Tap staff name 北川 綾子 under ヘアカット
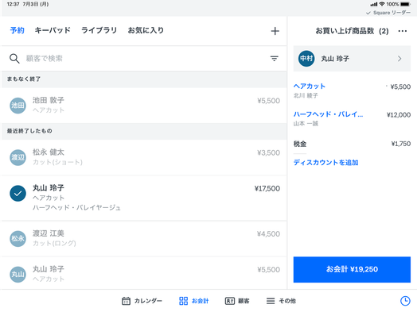Viewport: 417px width, 312px height. [x=306, y=95]
